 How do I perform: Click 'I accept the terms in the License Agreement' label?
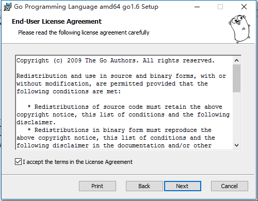[x=78, y=162]
